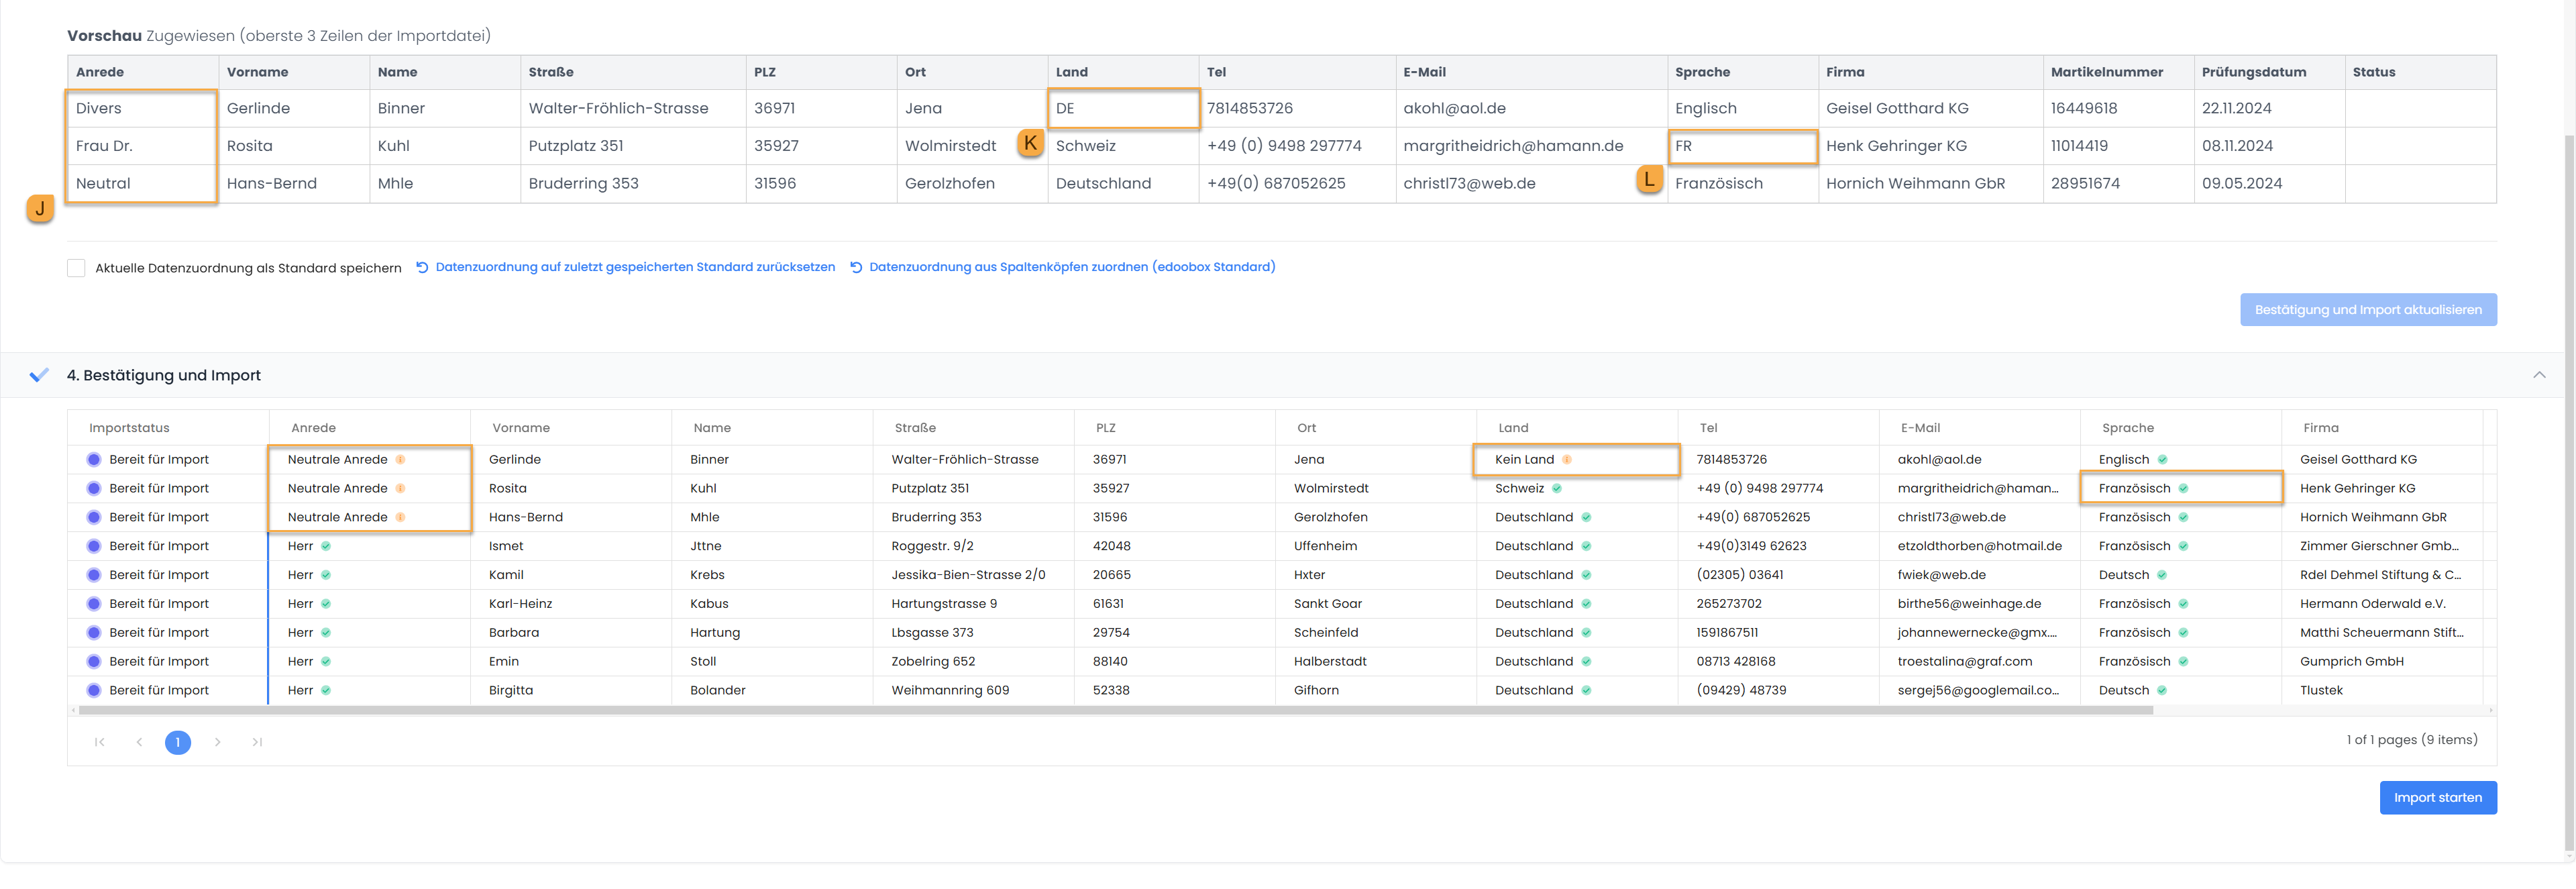Jump to first page with pagination icon
The width and height of the screenshot is (2576, 889).
coord(99,742)
